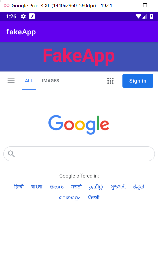158x254 pixels.
Task: Maximize the emulator window
Action: [145, 5]
